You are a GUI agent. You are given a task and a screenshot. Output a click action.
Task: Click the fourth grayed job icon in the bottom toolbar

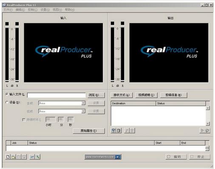pos(24,157)
